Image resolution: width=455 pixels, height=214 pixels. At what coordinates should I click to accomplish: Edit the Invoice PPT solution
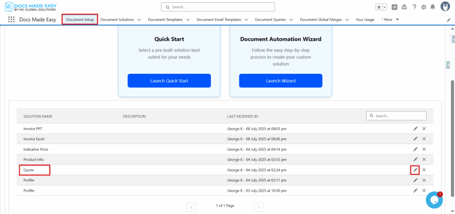point(415,128)
